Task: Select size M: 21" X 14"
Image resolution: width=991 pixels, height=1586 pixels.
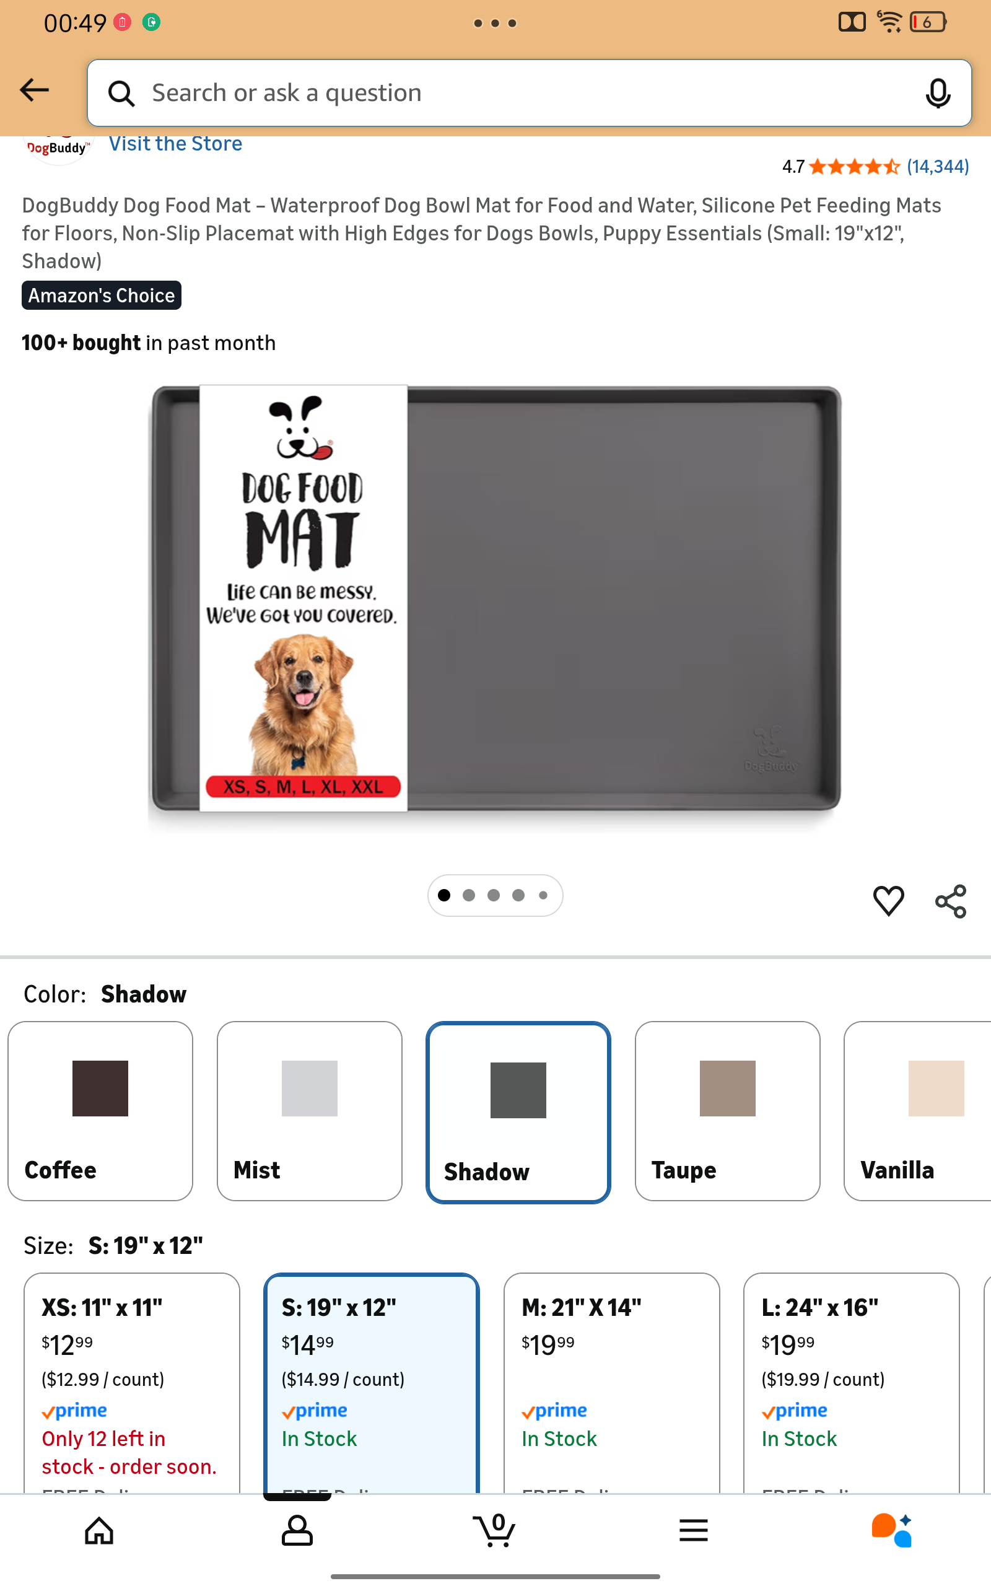Action: [x=611, y=1383]
